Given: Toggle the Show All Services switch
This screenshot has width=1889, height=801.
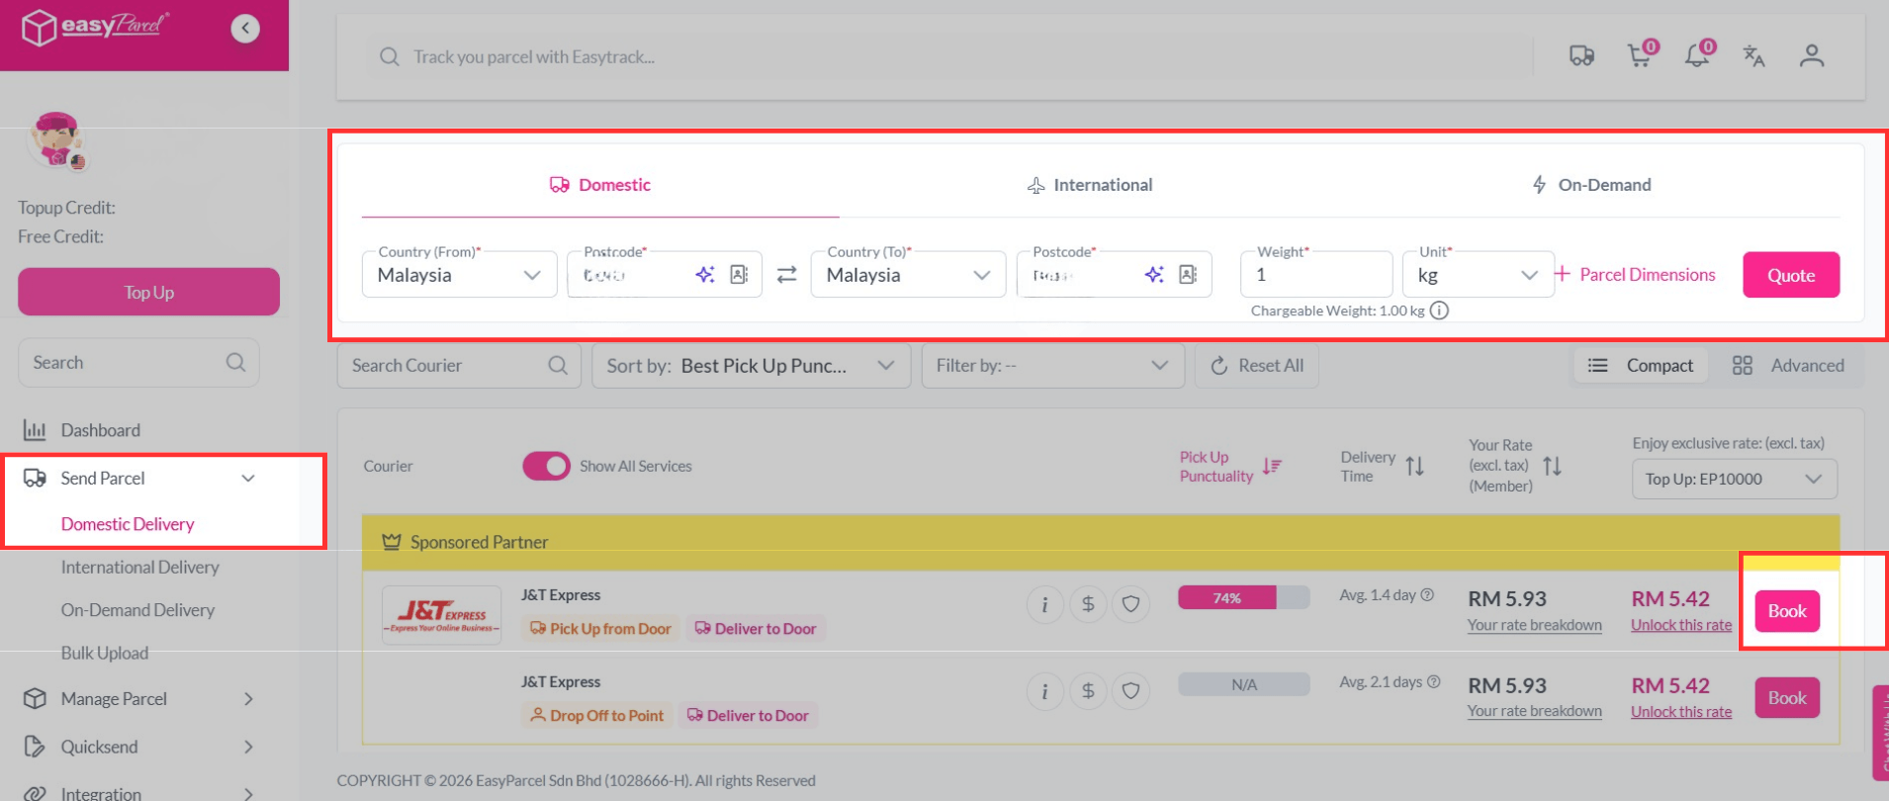Looking at the screenshot, I should (x=546, y=466).
